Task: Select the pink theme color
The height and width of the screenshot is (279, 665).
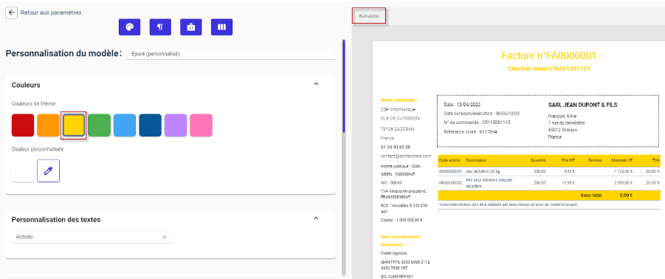Action: click(201, 125)
